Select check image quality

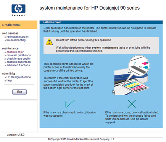[x=18, y=59]
